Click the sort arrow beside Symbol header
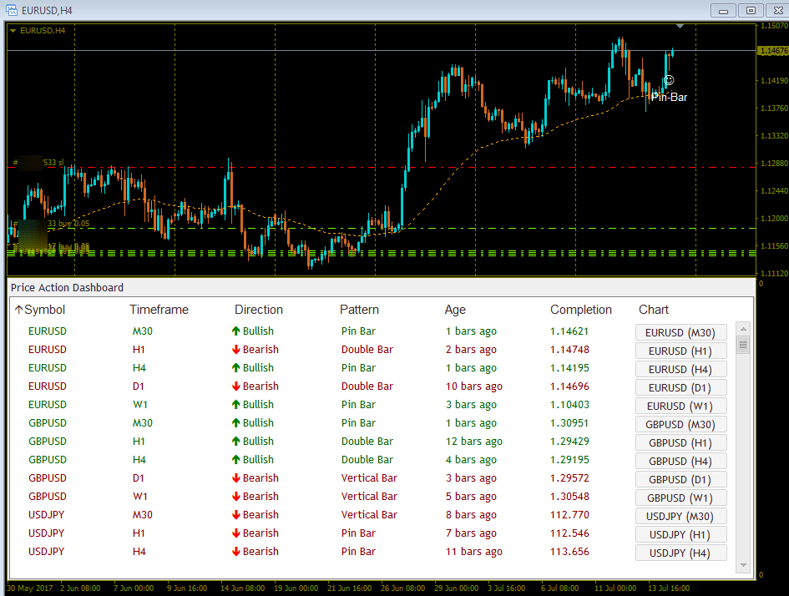789x596 pixels. pyautogui.click(x=18, y=310)
